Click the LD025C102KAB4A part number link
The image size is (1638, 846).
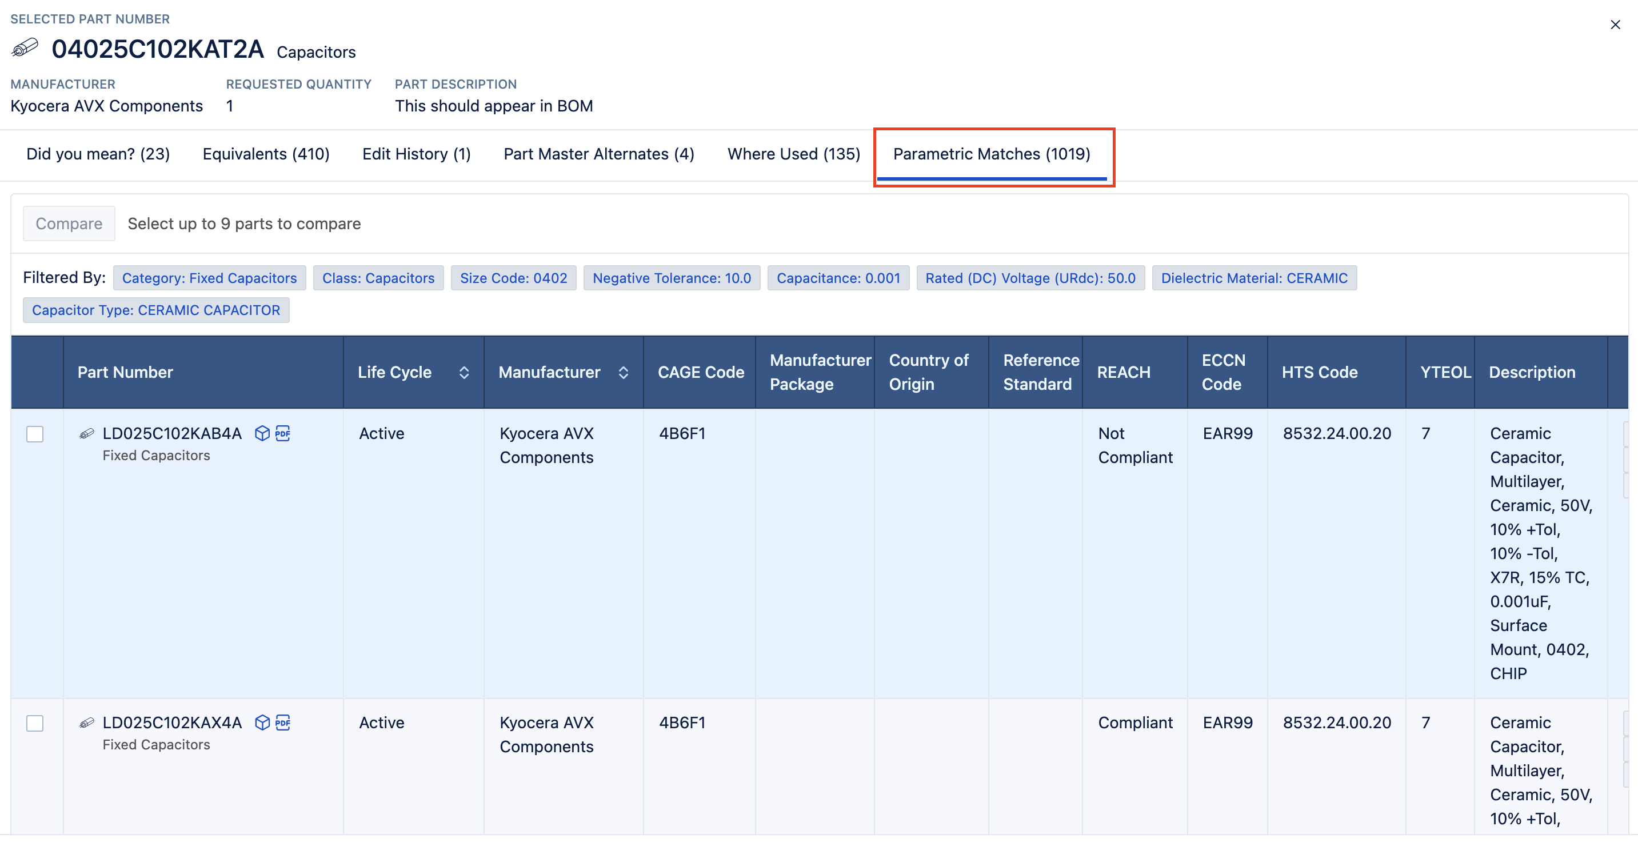171,433
